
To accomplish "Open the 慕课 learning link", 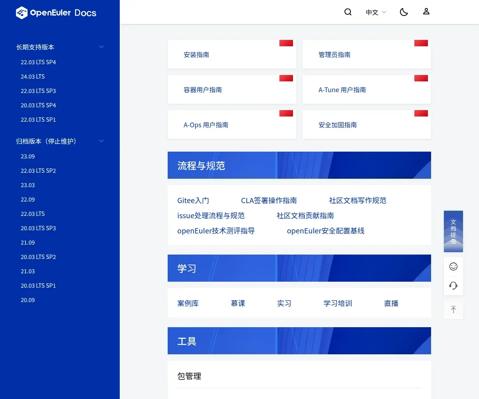I will [x=238, y=303].
